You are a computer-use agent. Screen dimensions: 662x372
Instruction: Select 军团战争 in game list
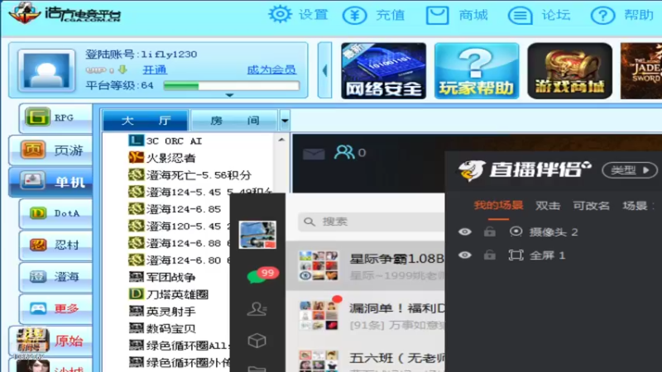[171, 277]
